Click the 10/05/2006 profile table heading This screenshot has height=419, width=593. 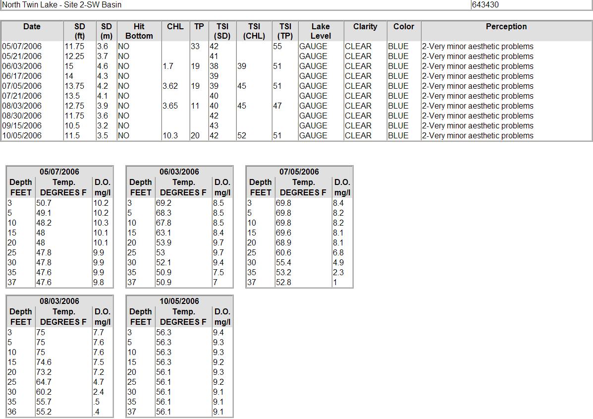[x=179, y=301]
